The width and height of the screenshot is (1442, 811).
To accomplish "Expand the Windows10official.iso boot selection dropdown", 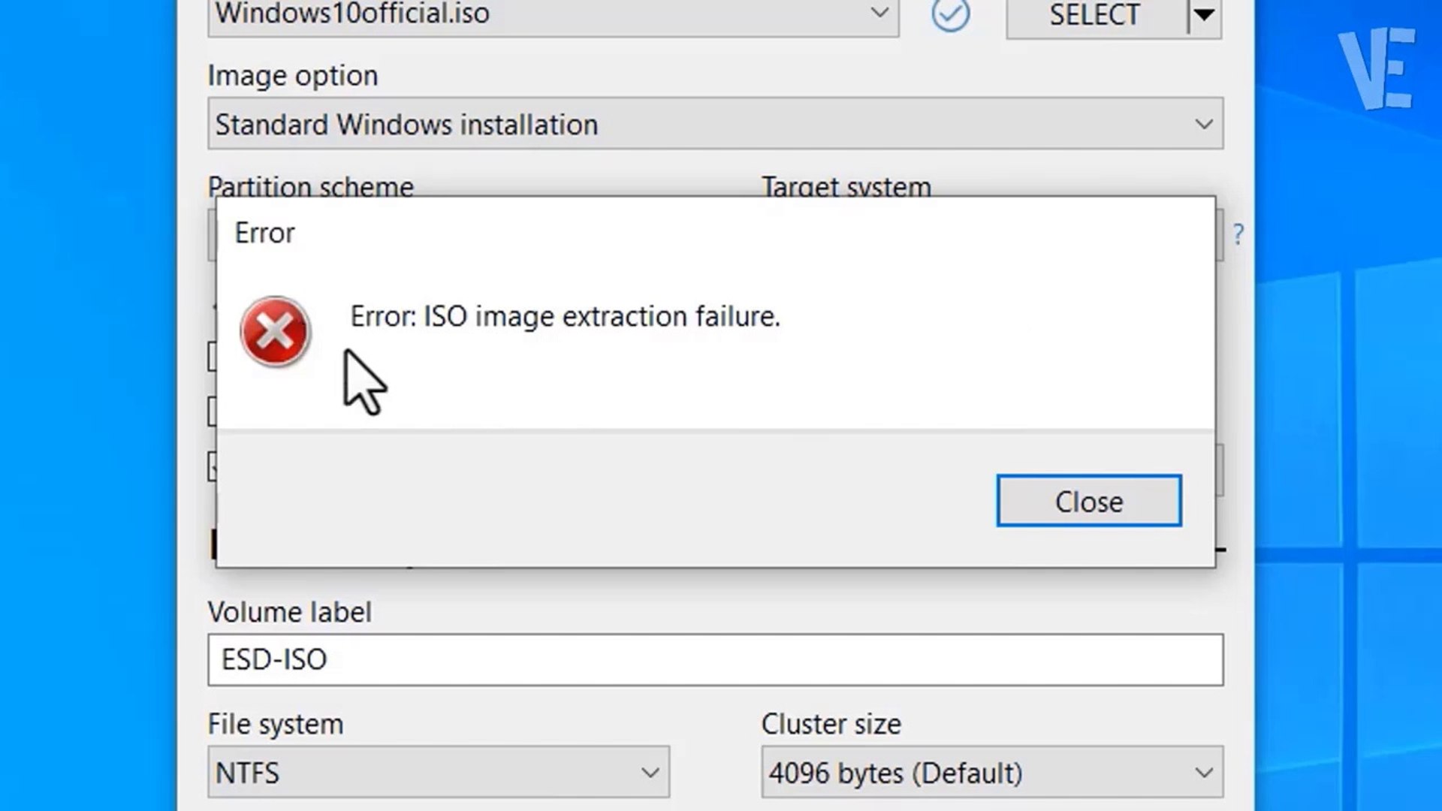I will coord(879,14).
